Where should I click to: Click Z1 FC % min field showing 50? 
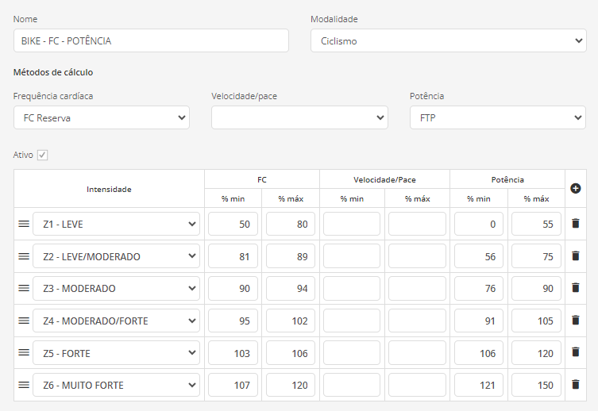point(233,224)
